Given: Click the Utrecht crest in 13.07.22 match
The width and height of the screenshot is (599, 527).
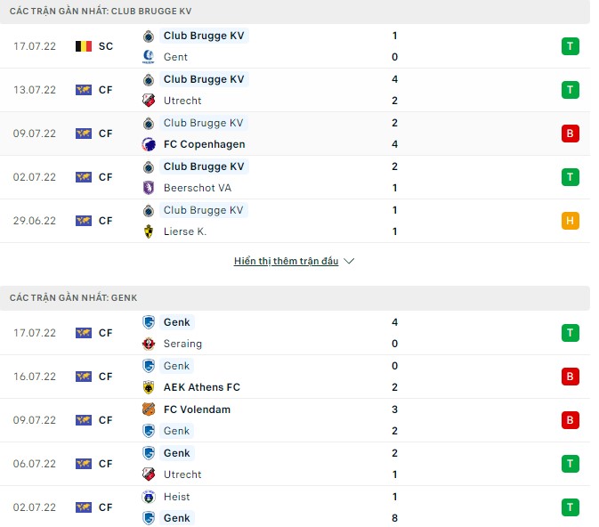Looking at the screenshot, I should coord(149,101).
